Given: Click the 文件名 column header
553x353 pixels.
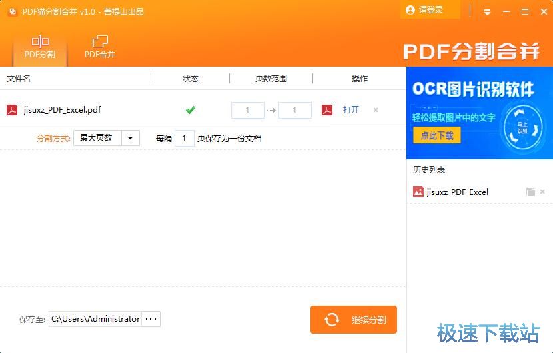Looking at the screenshot, I should pyautogui.click(x=19, y=79).
